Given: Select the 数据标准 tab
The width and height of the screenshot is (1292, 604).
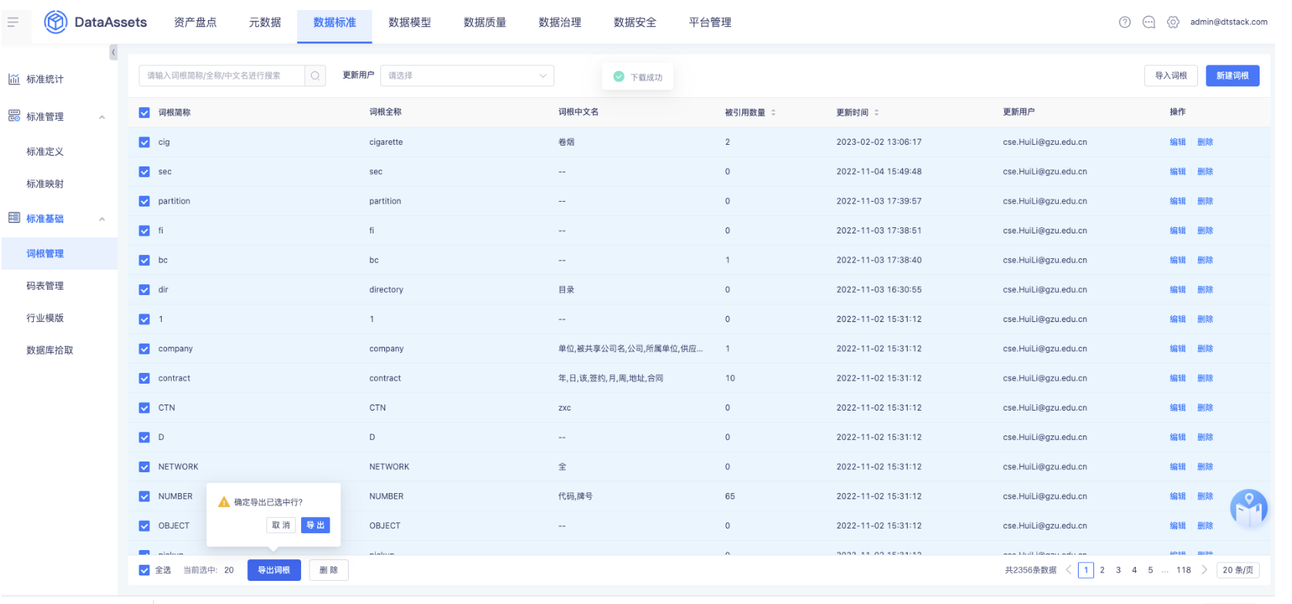Looking at the screenshot, I should (335, 22).
